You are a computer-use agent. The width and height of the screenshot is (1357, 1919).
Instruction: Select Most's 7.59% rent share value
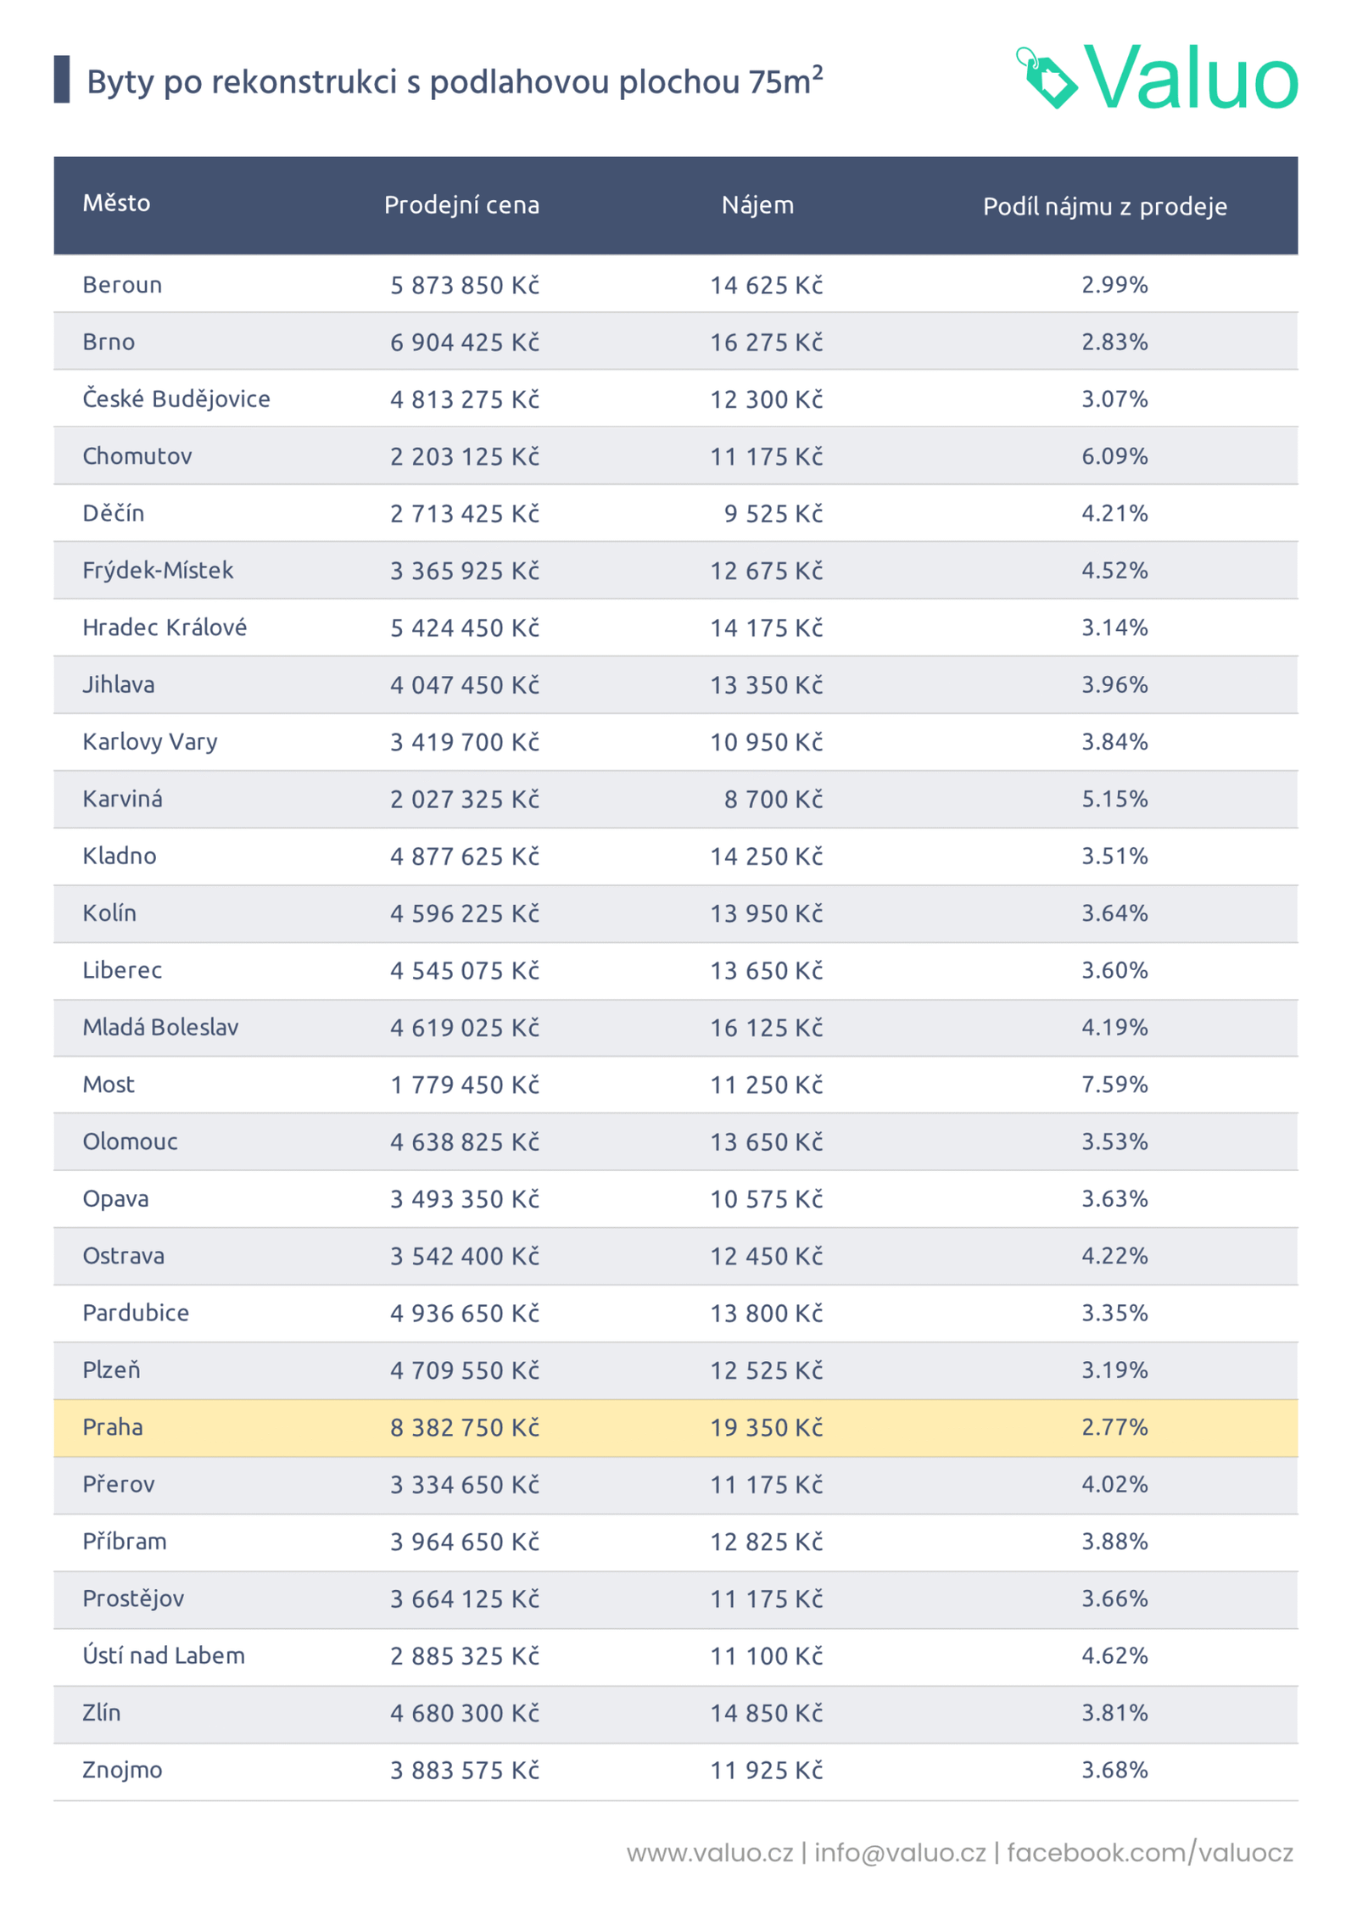1114,1084
